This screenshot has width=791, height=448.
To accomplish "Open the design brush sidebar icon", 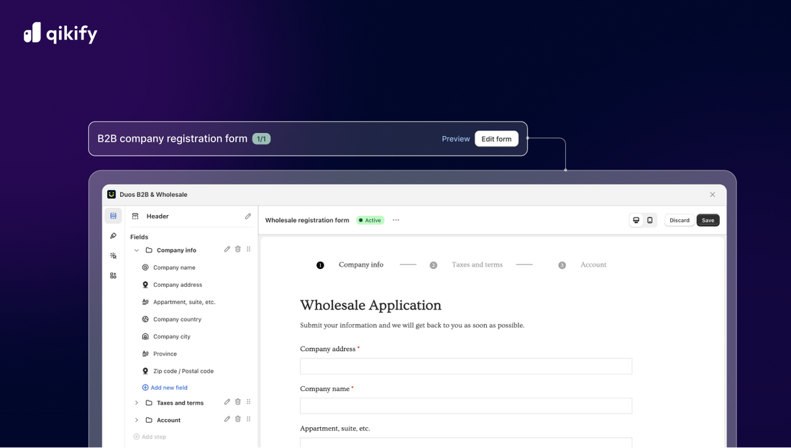I will 113,236.
